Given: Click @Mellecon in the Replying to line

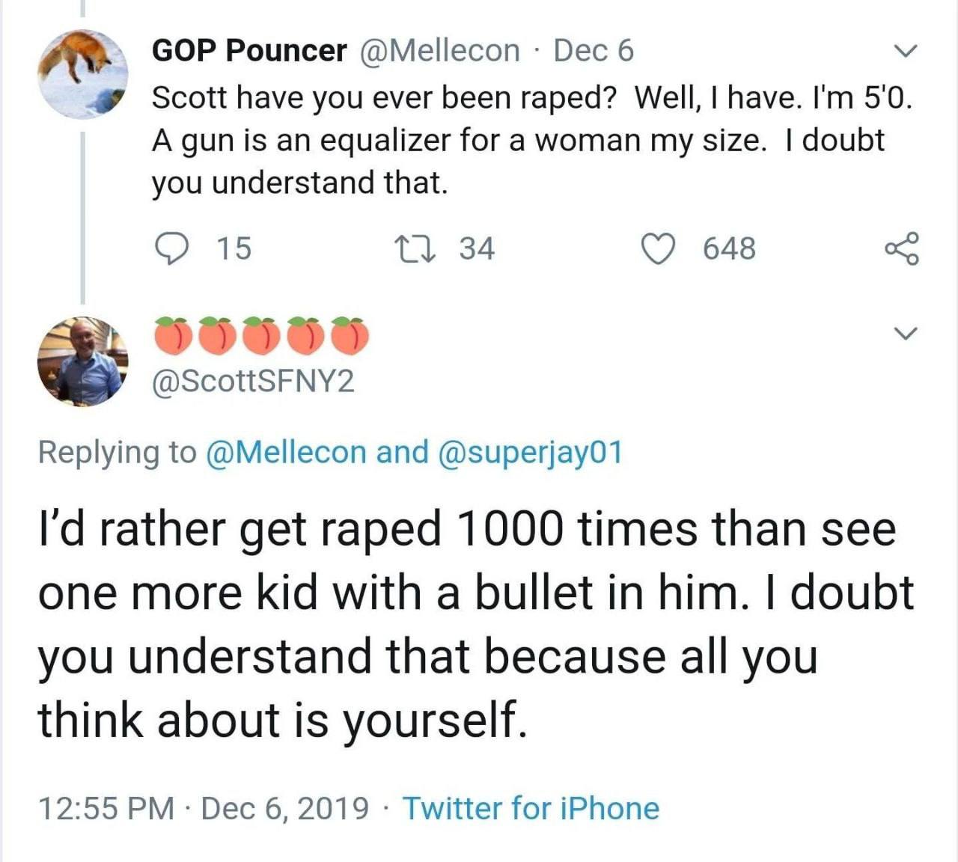Looking at the screenshot, I should [x=287, y=452].
